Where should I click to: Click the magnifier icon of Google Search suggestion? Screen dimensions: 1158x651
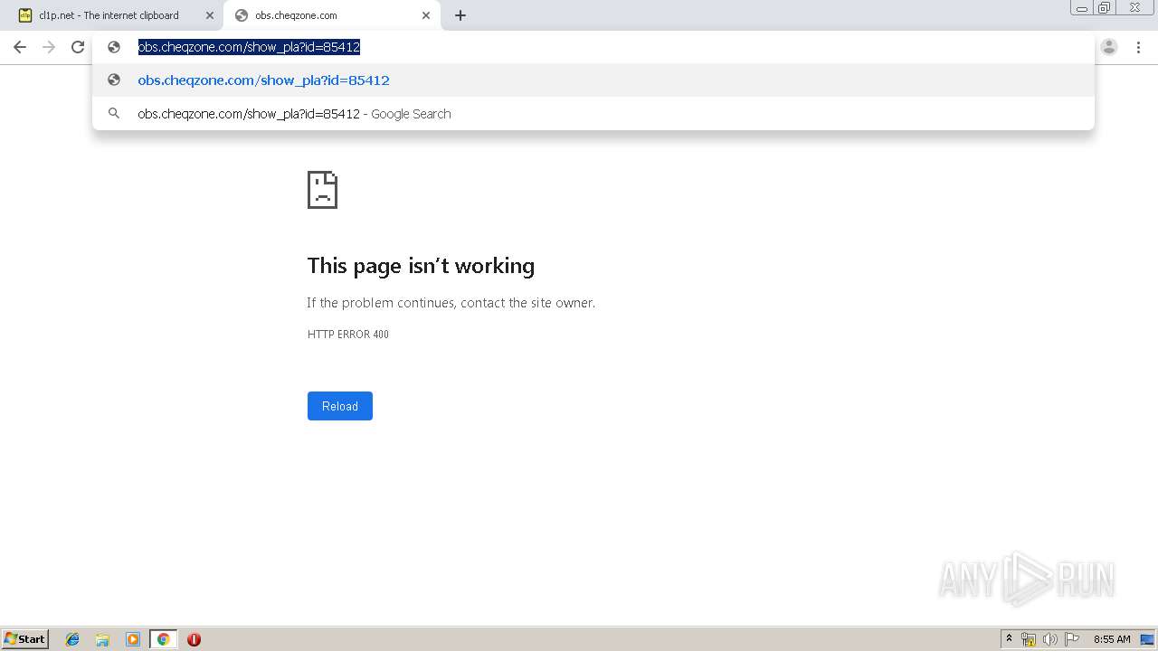click(114, 113)
